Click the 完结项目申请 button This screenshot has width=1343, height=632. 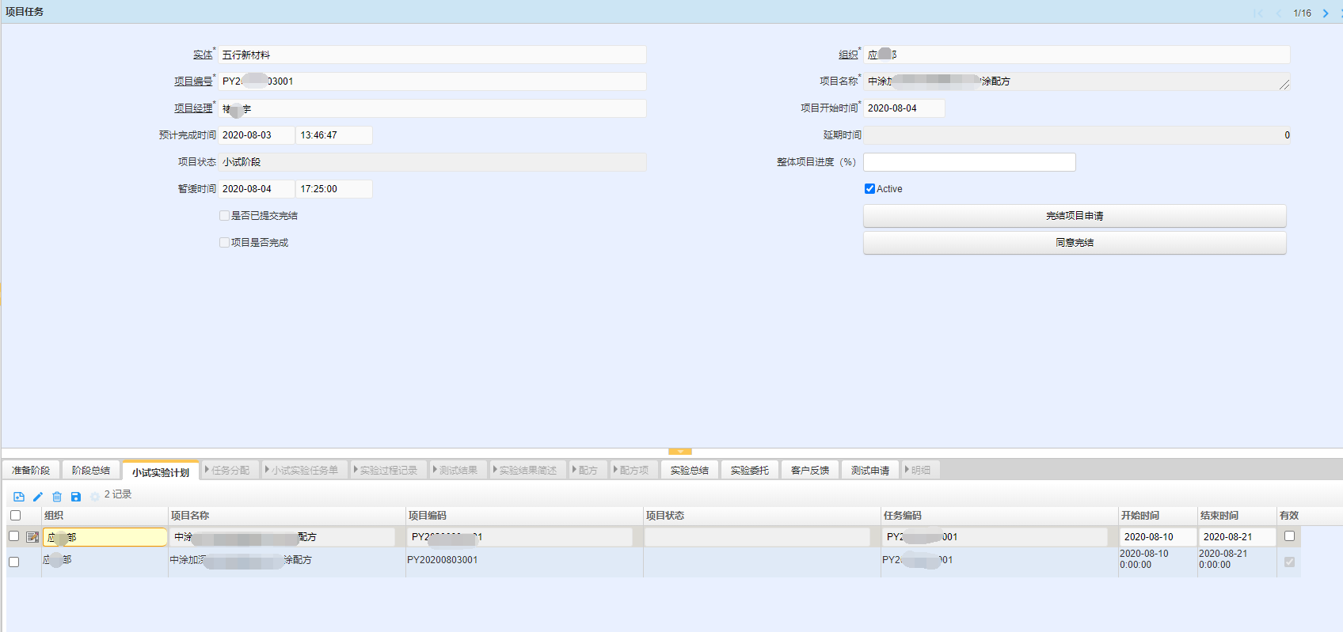[x=1074, y=216]
